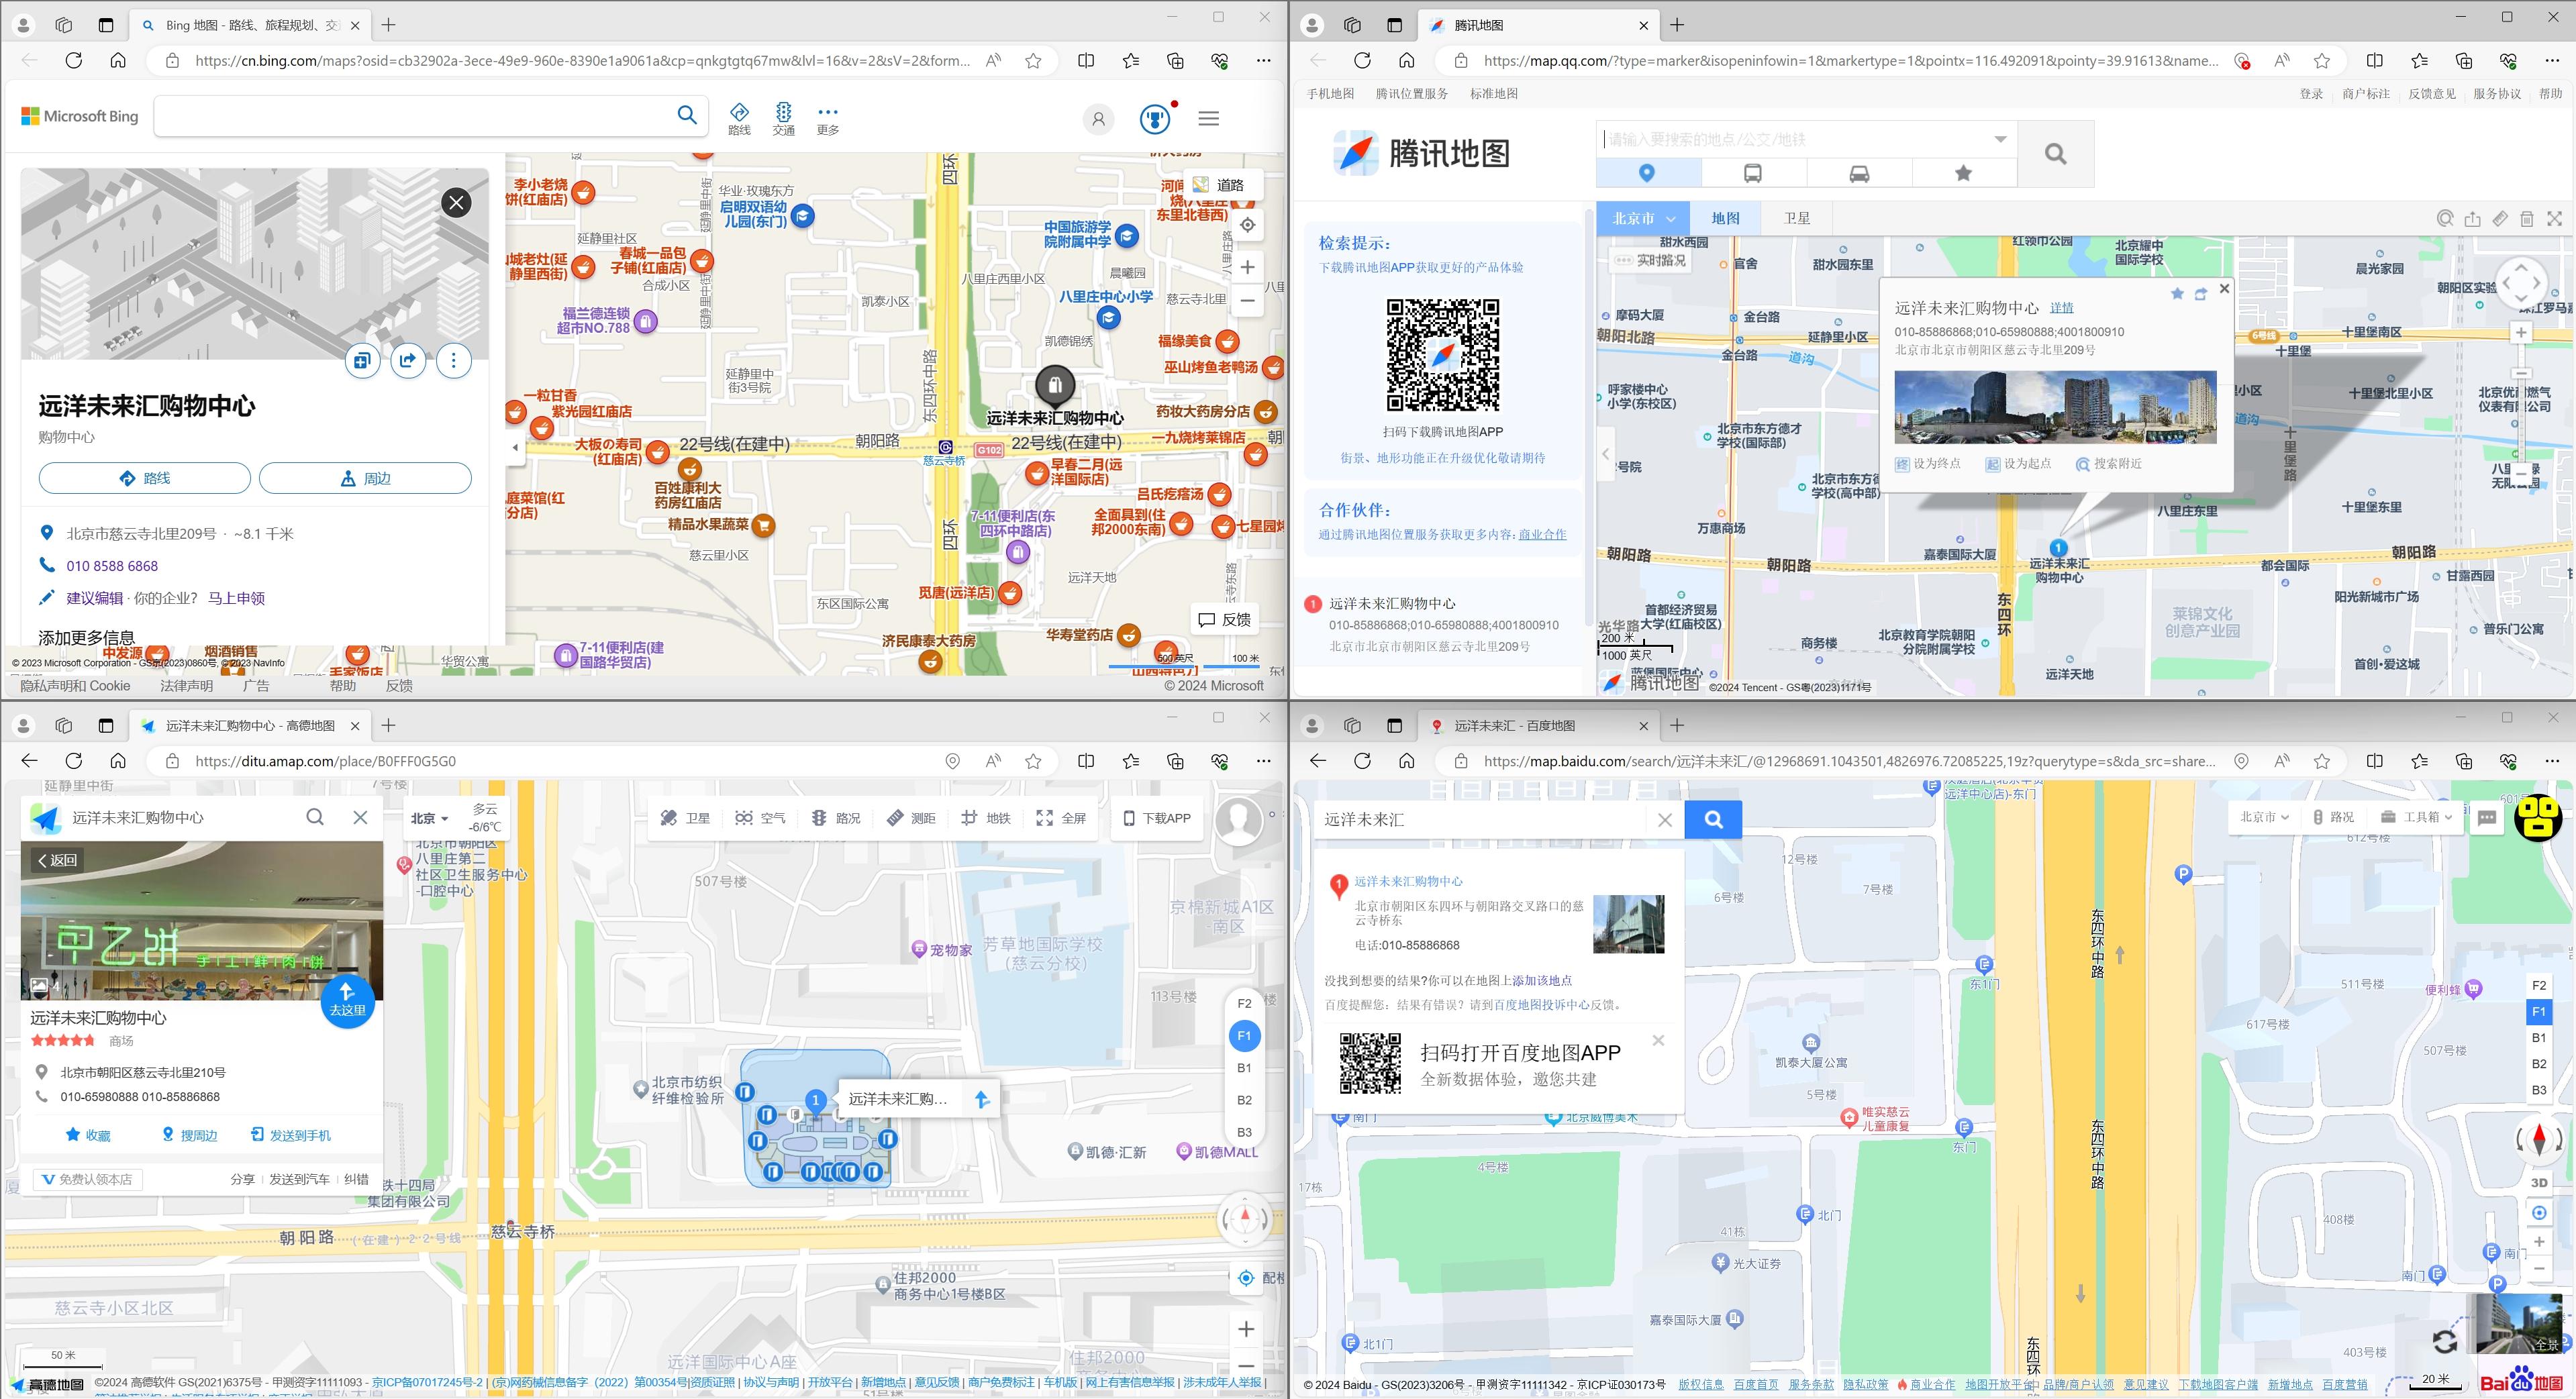Click 路线 button on Bing place card

pyautogui.click(x=145, y=478)
